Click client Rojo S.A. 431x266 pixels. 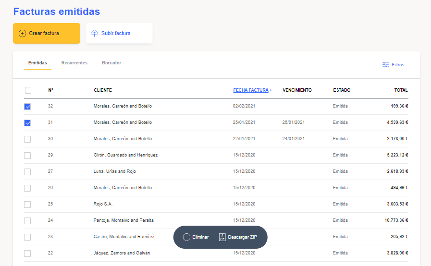[x=103, y=204]
